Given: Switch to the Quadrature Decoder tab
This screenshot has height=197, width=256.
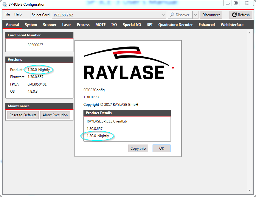Looking at the screenshot, I should click(x=176, y=25).
